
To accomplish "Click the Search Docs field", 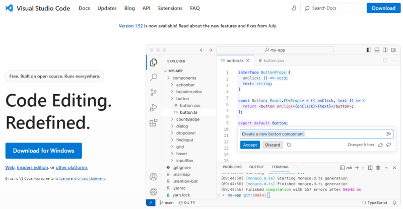I will coord(332,8).
